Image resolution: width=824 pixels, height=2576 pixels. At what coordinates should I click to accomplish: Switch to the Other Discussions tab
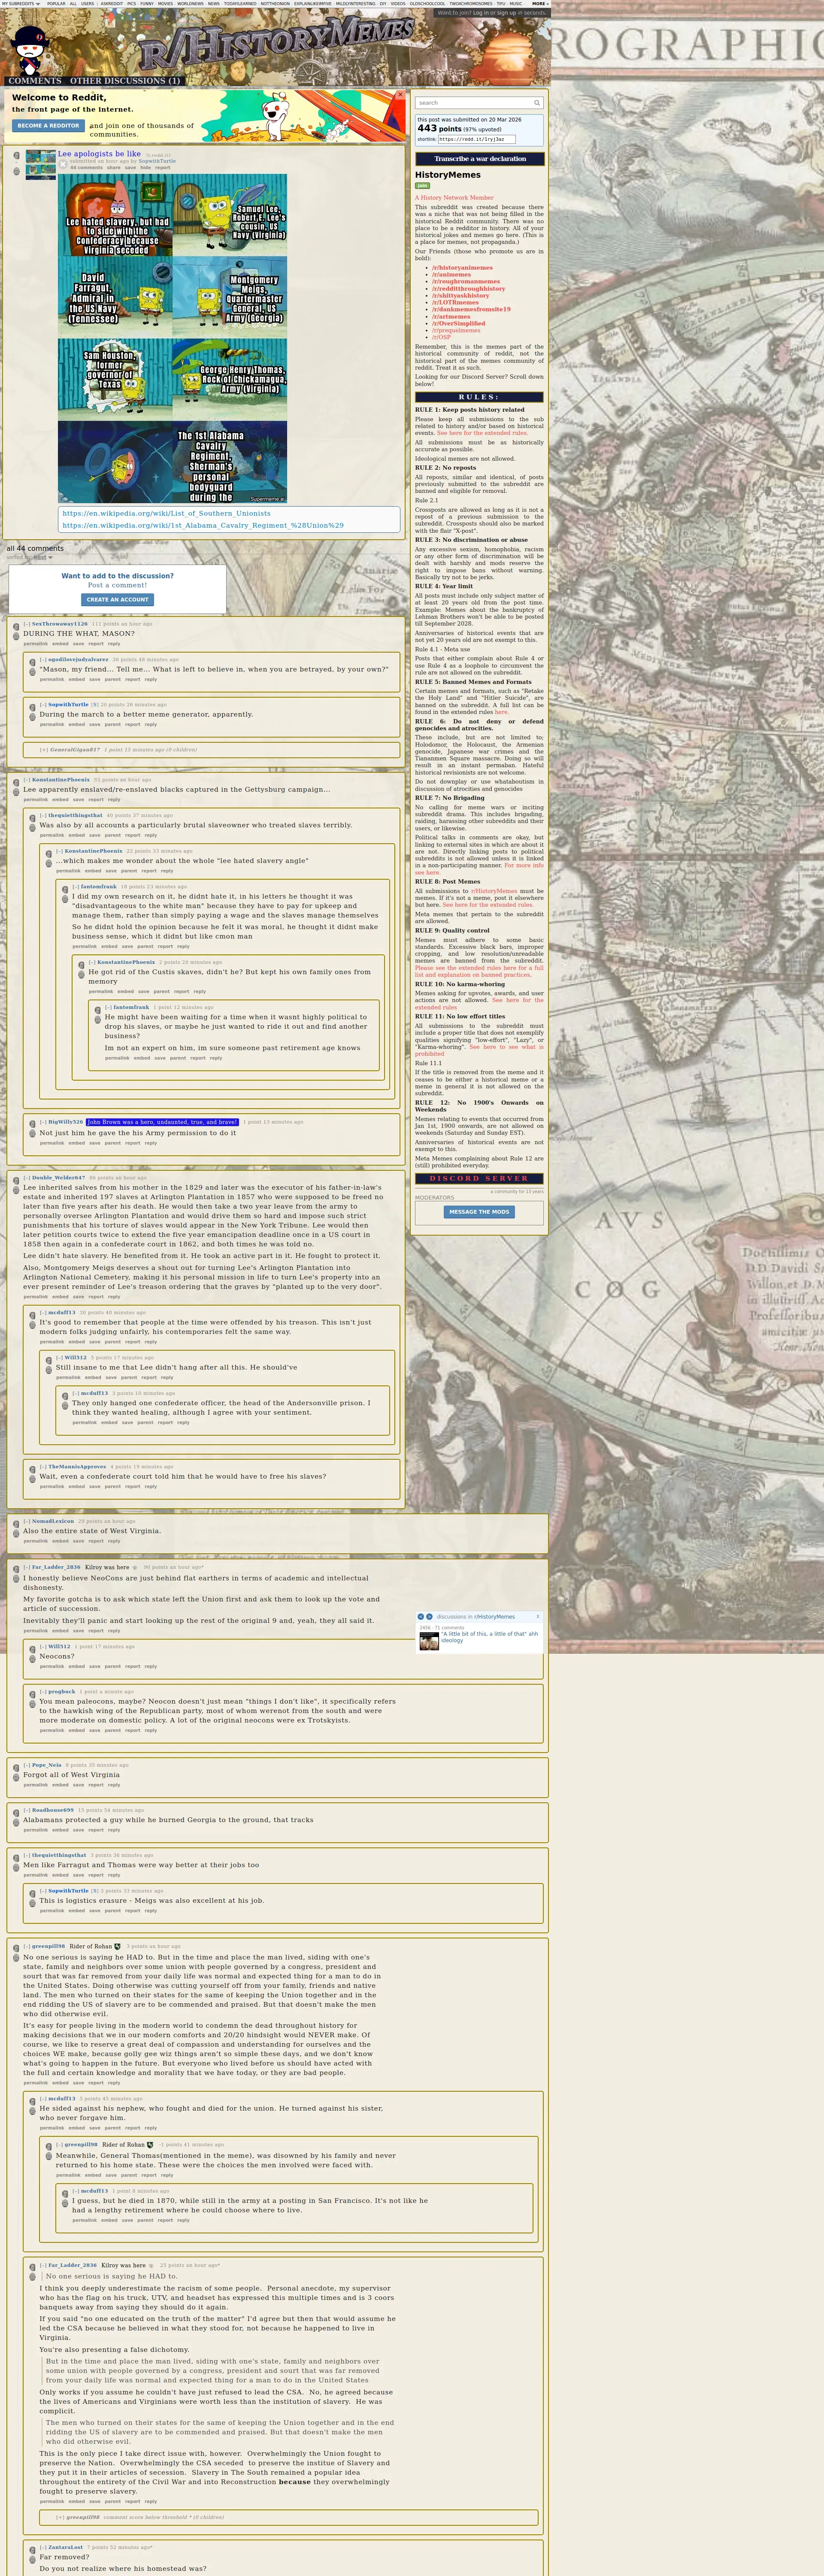(125, 81)
